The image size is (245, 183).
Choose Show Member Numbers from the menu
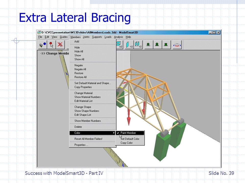pyautogui.click(x=88, y=121)
